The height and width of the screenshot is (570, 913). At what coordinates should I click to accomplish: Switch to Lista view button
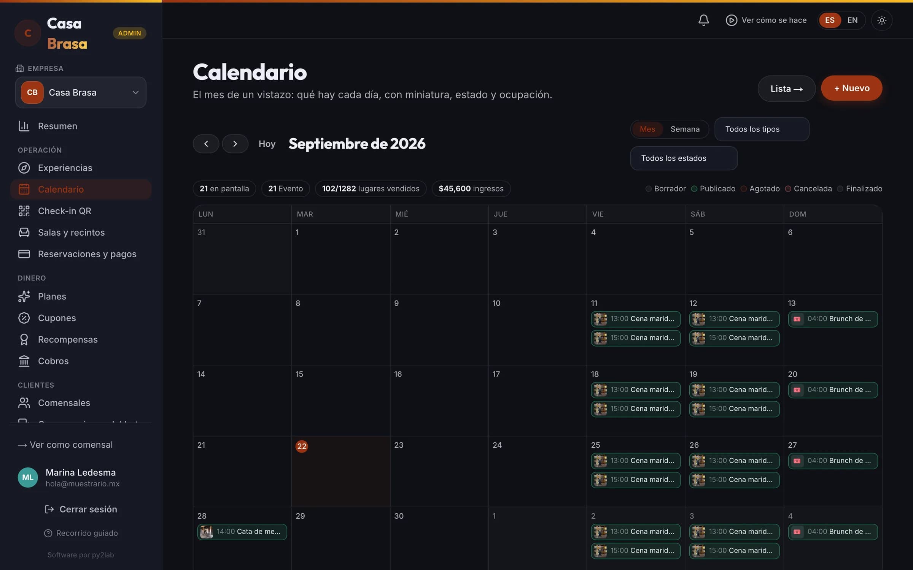pos(786,89)
